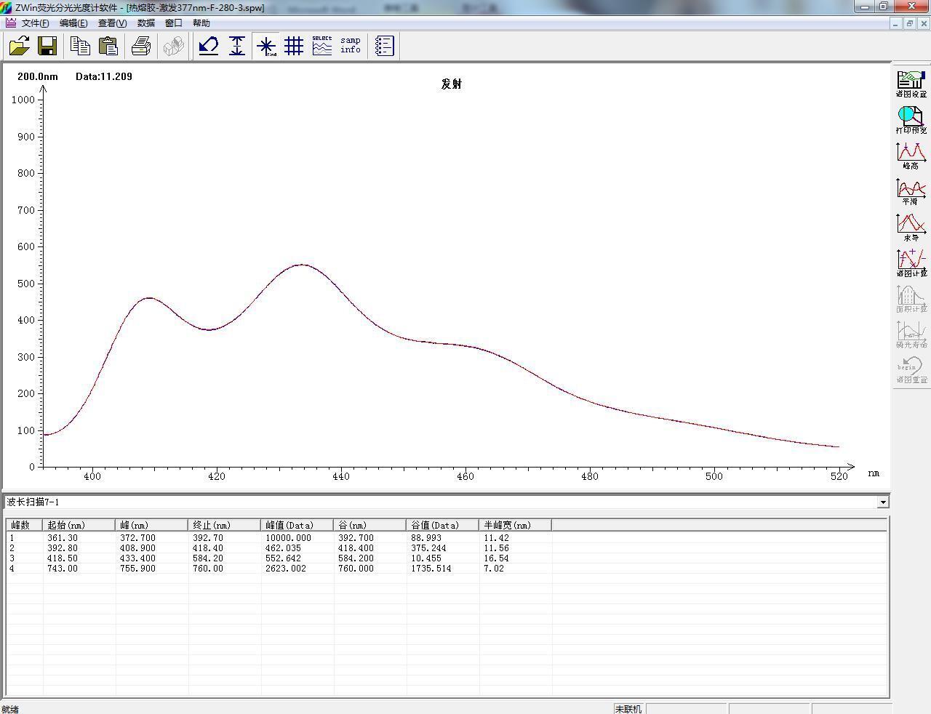Open the 文件(F) menu
931x714 pixels.
point(36,23)
